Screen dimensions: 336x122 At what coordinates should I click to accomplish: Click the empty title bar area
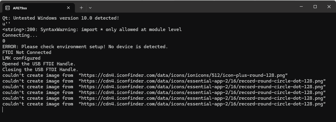pyautogui.click(x=193, y=7)
